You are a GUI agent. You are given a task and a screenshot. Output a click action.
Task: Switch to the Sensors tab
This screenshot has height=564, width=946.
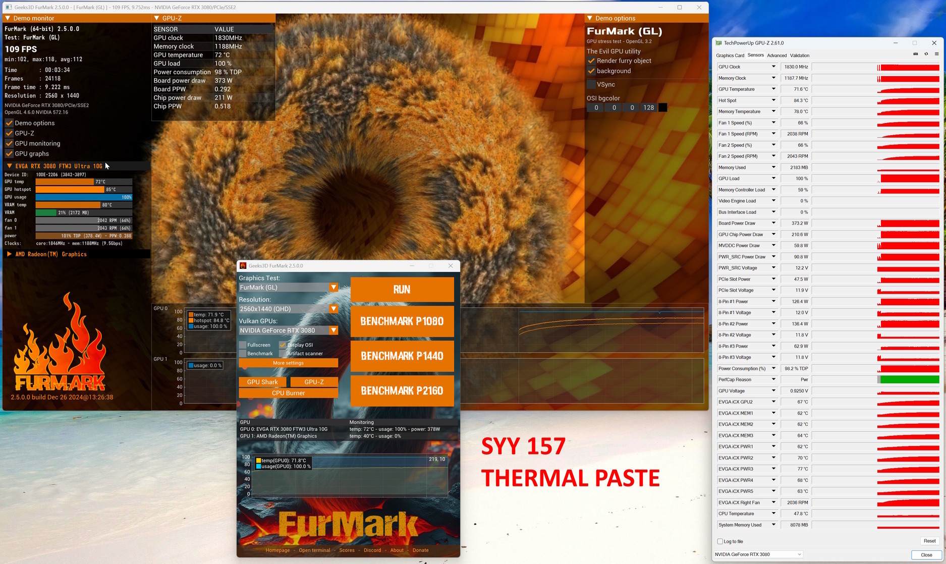pos(755,55)
